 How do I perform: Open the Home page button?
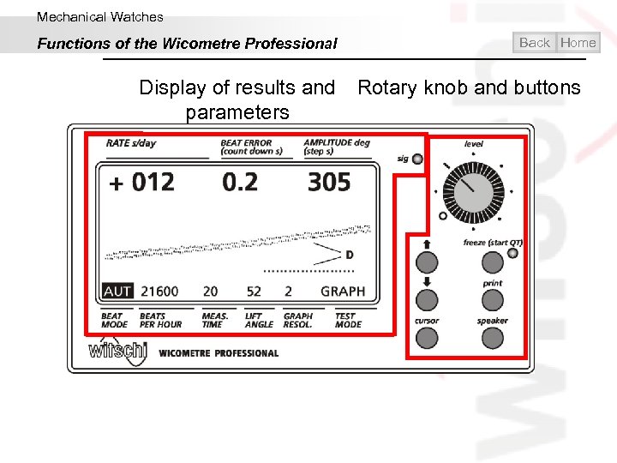tap(578, 43)
